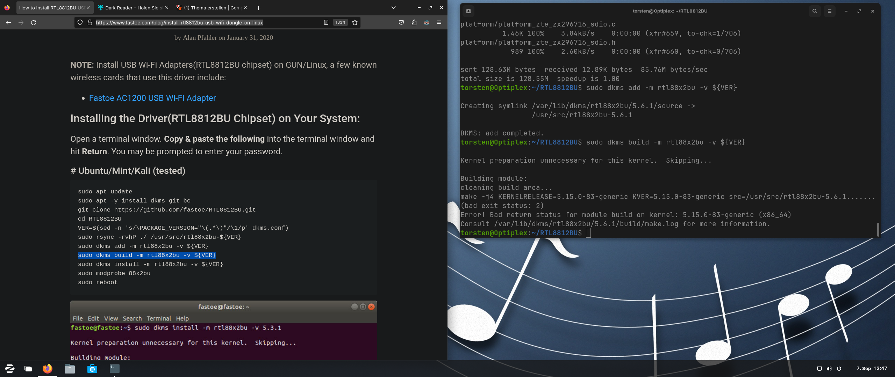Open the terminal hamburger menu

(x=829, y=11)
